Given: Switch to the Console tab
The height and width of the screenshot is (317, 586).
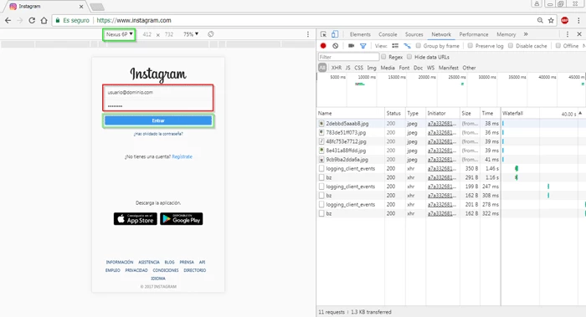Looking at the screenshot, I should pyautogui.click(x=388, y=34).
